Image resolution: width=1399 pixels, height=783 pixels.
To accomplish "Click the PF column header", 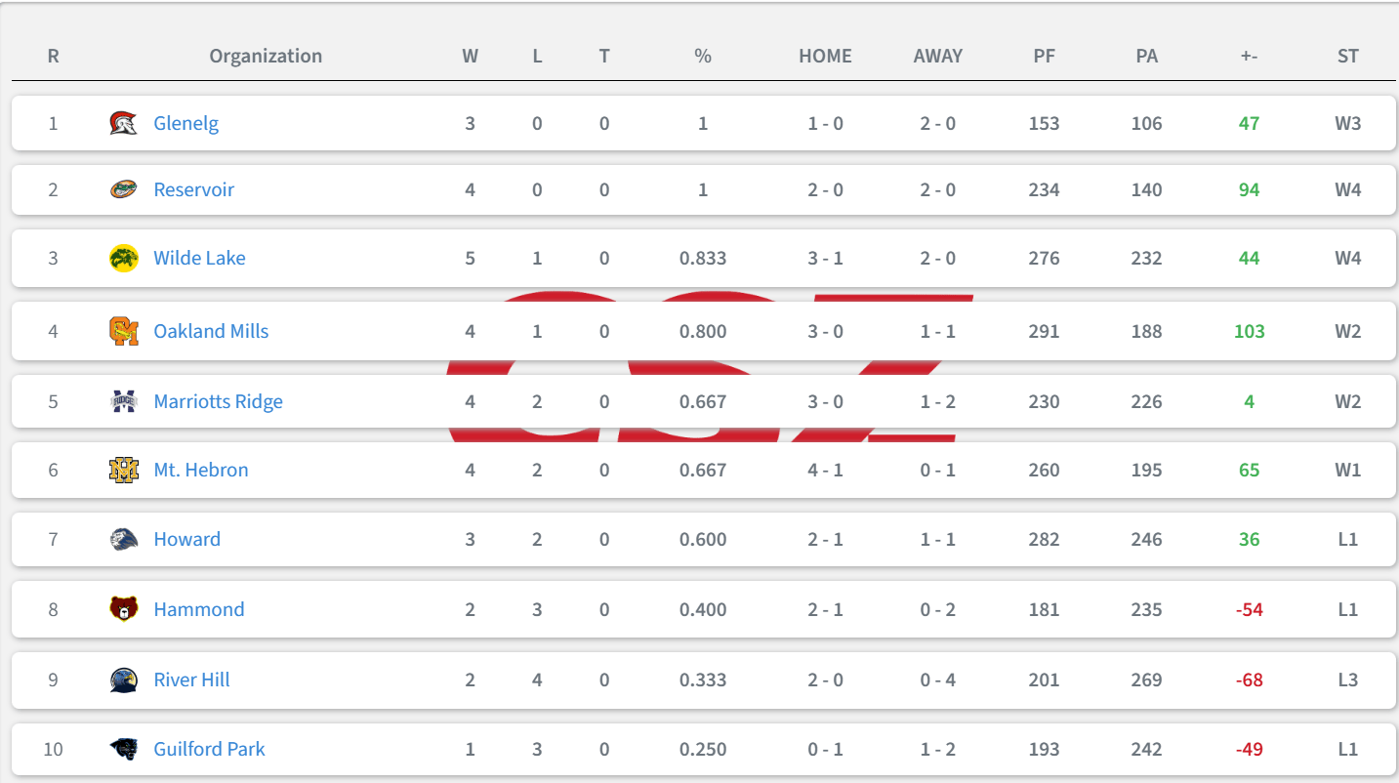I will (x=1044, y=57).
